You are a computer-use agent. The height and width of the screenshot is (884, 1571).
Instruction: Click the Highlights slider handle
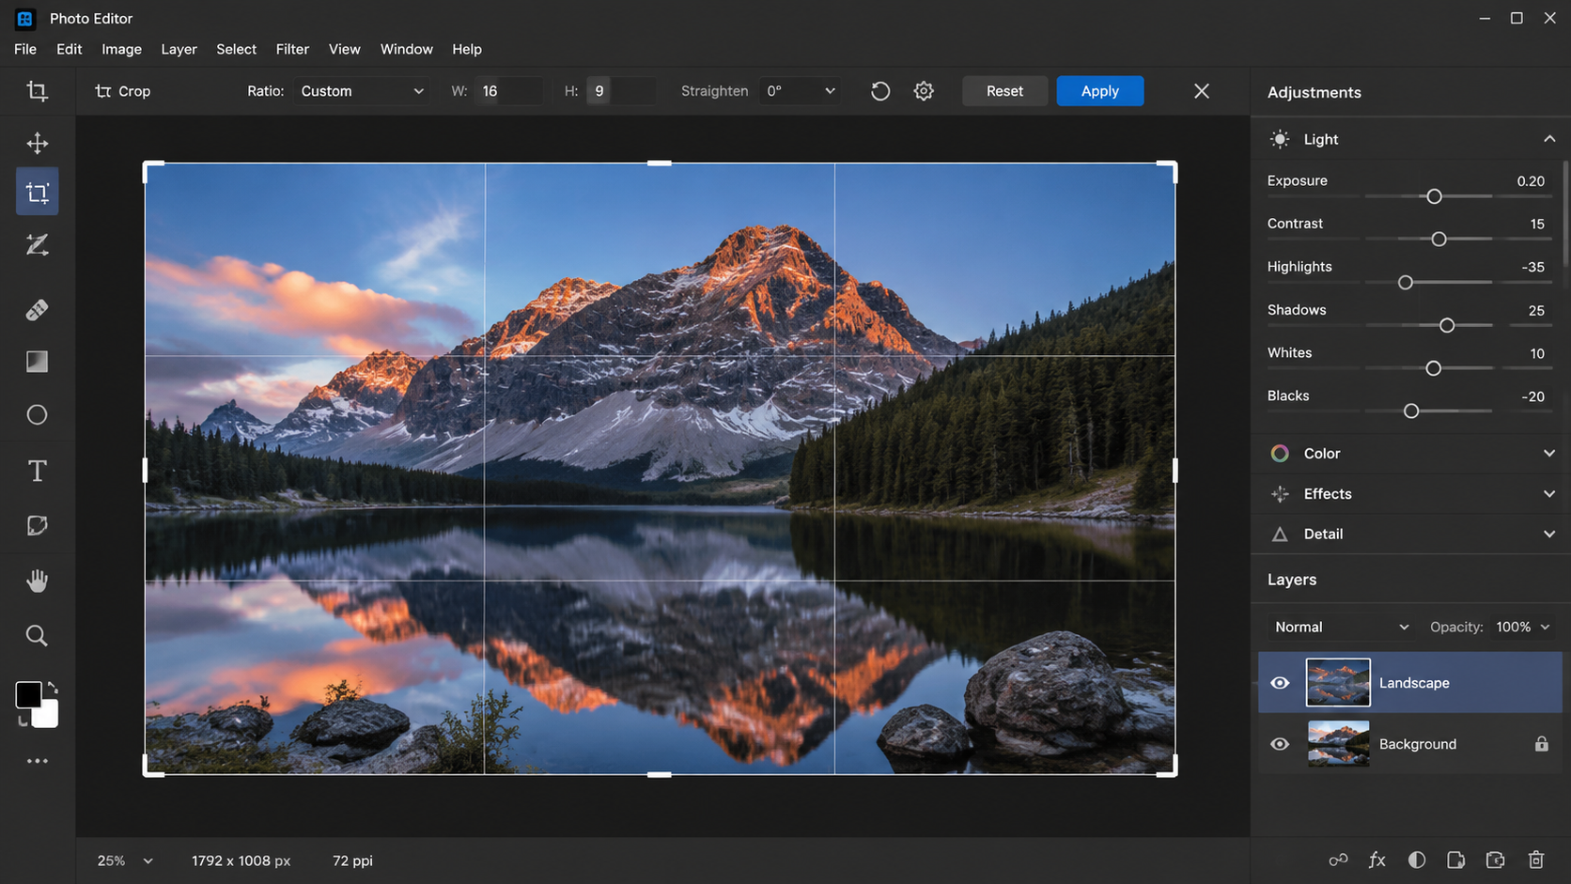pos(1406,283)
